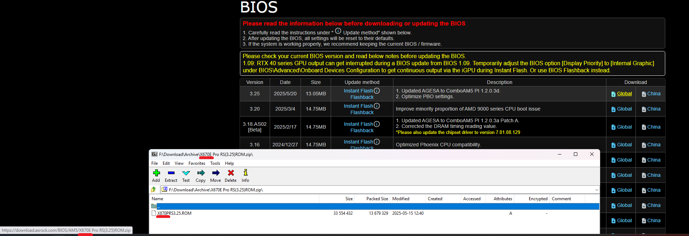The image size is (689, 236).
Task: Download BIOS 3.25 from Global link
Action: click(624, 94)
